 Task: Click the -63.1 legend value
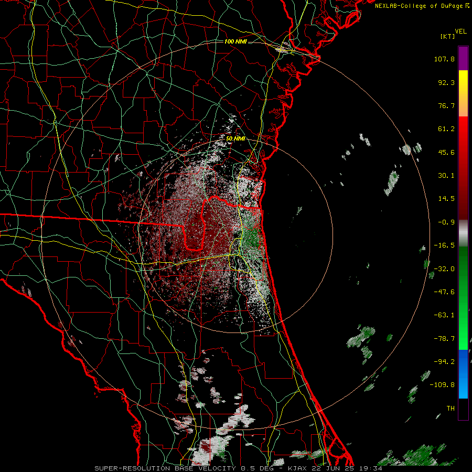click(x=444, y=315)
